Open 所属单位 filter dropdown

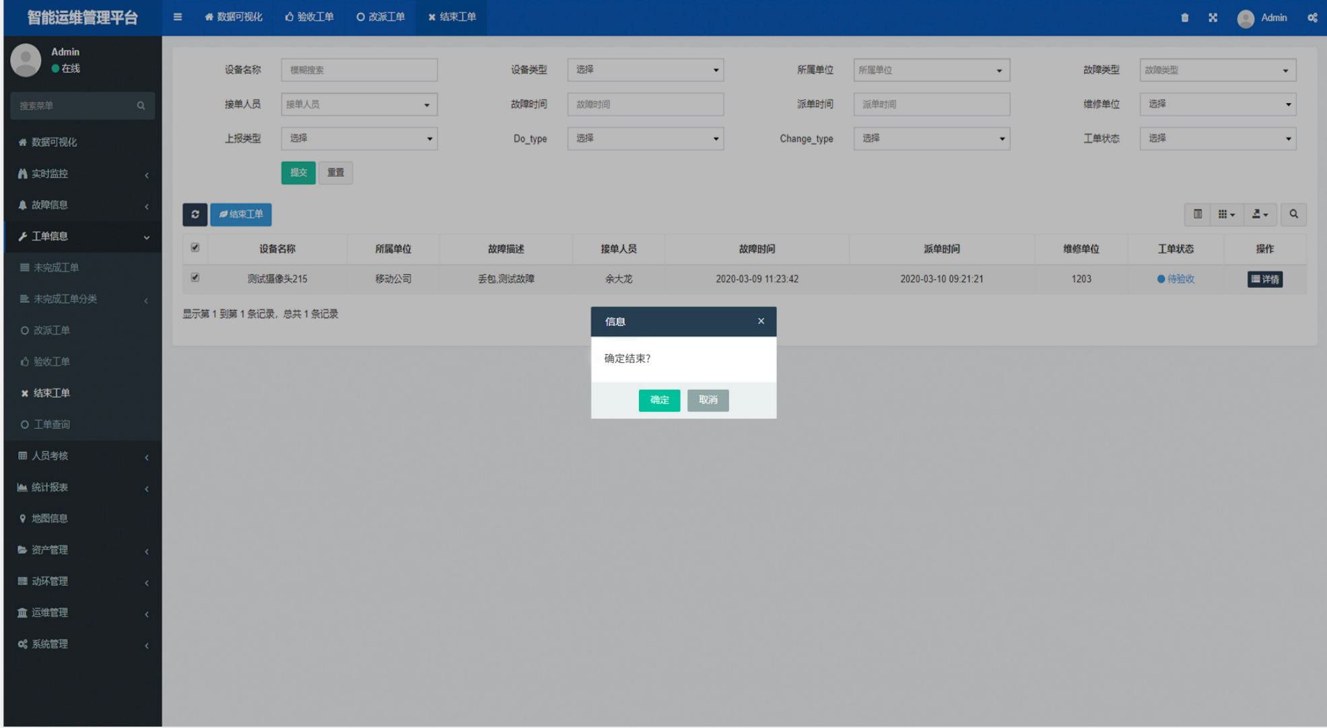pyautogui.click(x=932, y=70)
